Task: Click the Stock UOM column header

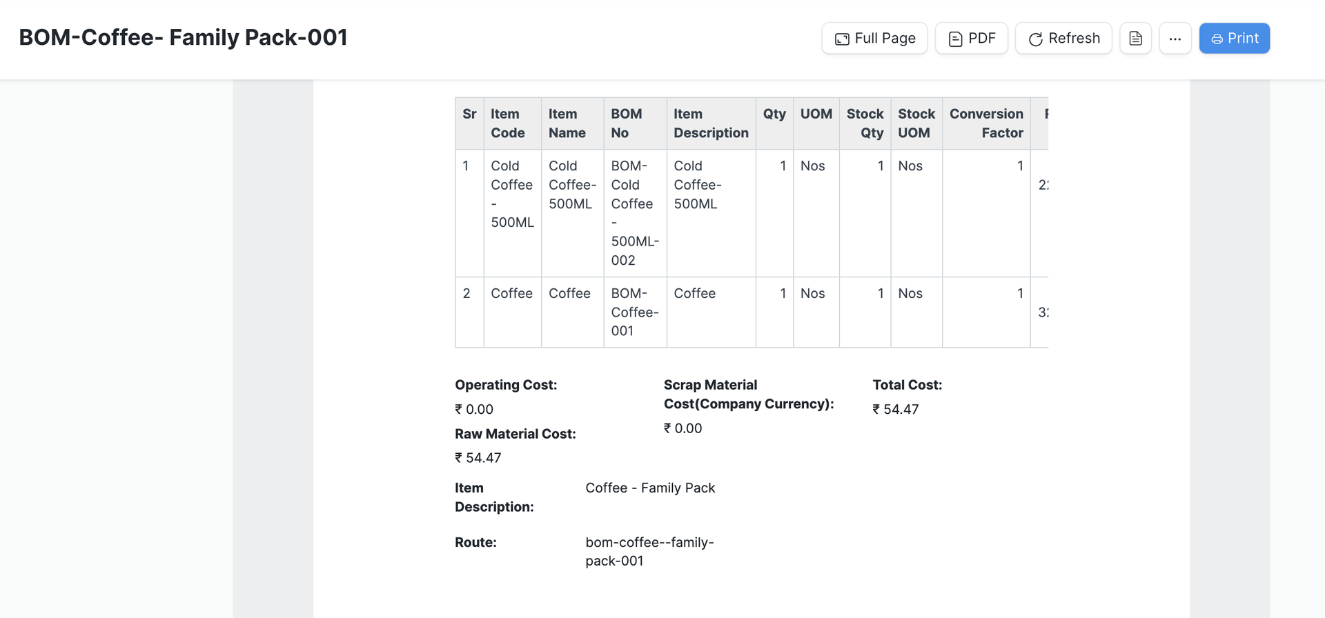Action: (x=916, y=123)
